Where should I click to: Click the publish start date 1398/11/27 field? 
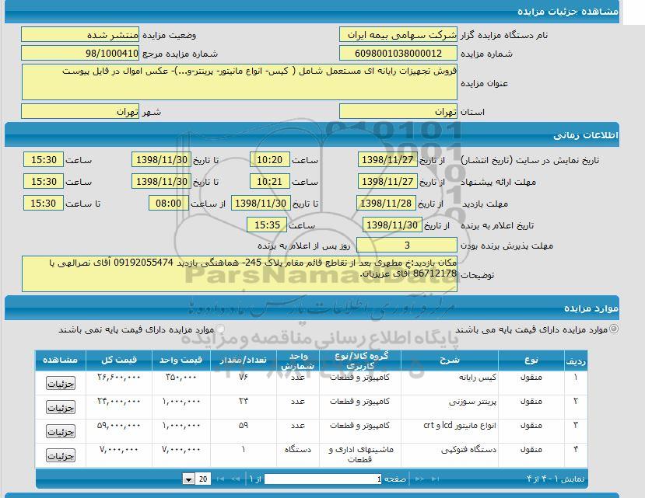387,159
